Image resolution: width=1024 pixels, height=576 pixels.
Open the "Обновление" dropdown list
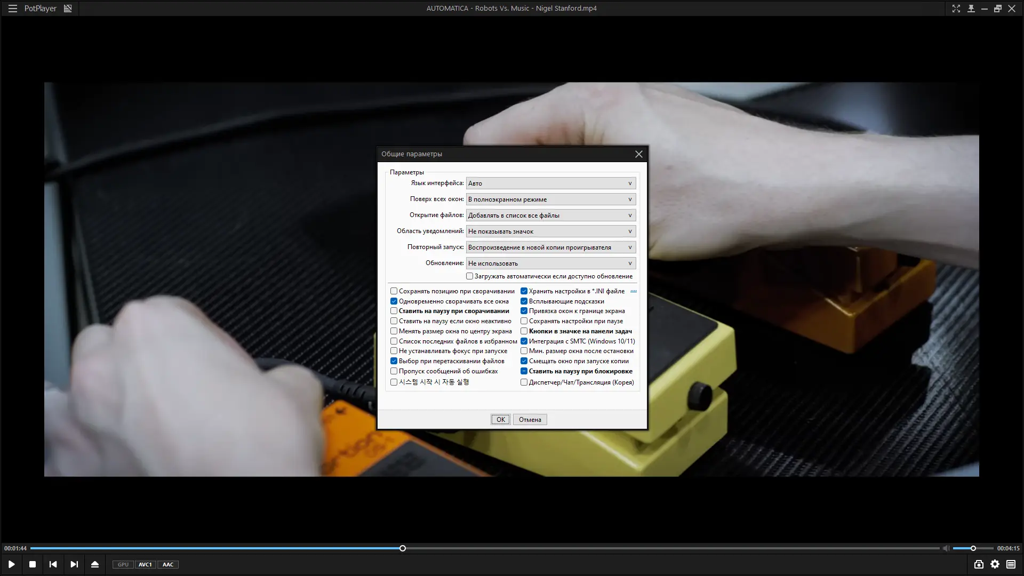click(x=550, y=263)
